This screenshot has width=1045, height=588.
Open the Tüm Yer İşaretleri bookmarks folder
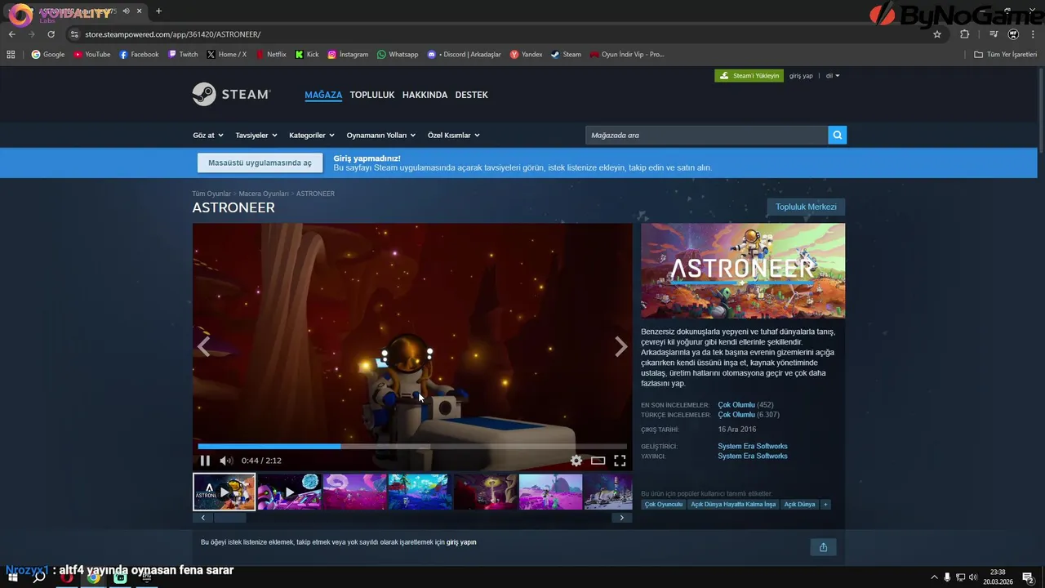(x=1006, y=55)
